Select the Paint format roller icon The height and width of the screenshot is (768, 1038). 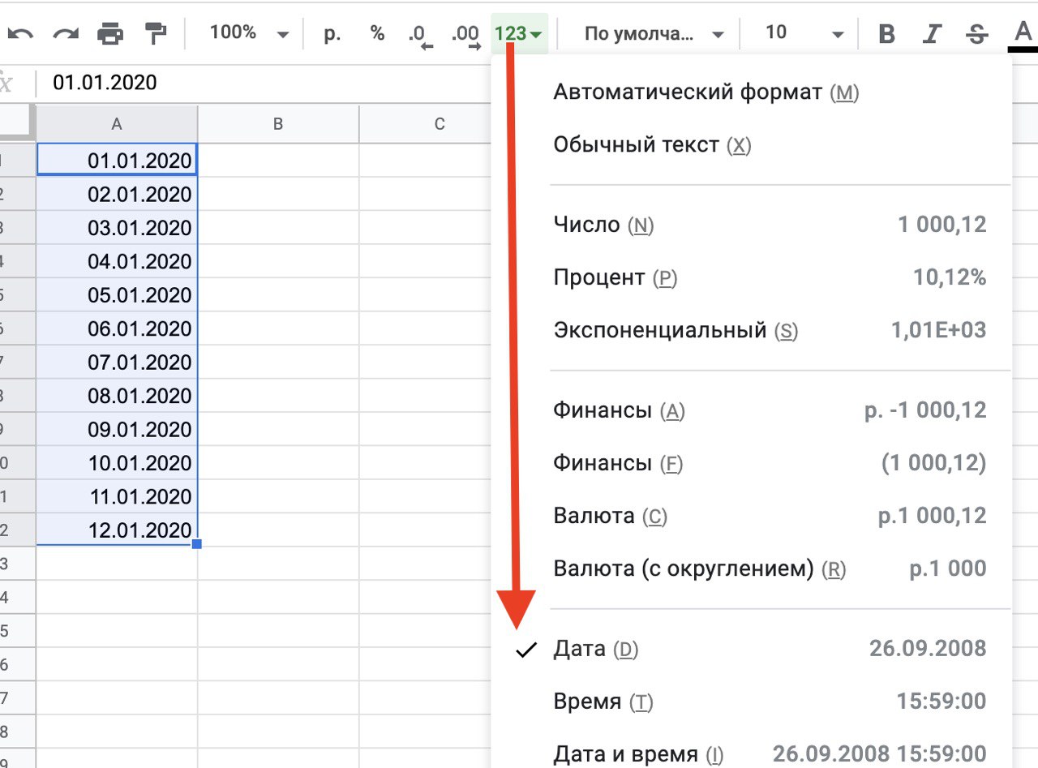155,33
